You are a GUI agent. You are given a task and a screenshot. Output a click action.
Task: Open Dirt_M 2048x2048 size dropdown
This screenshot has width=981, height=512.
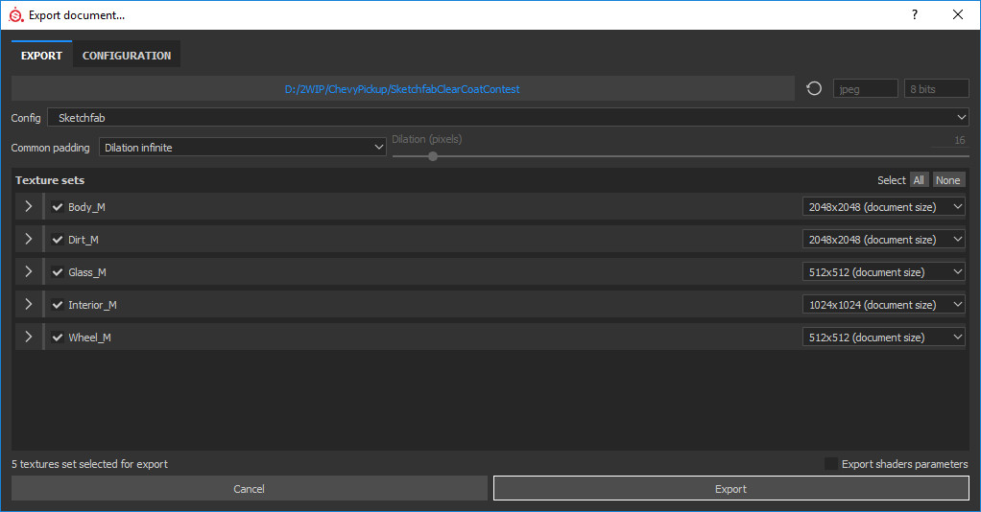883,240
